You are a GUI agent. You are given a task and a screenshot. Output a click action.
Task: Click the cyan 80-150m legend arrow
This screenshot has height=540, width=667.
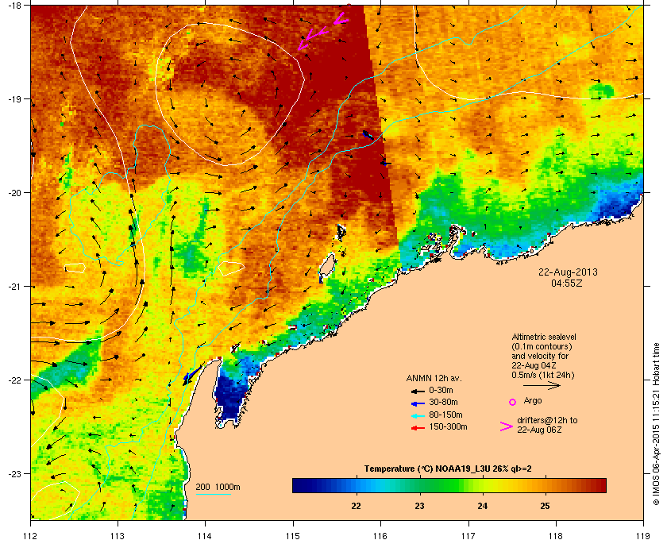pos(418,415)
